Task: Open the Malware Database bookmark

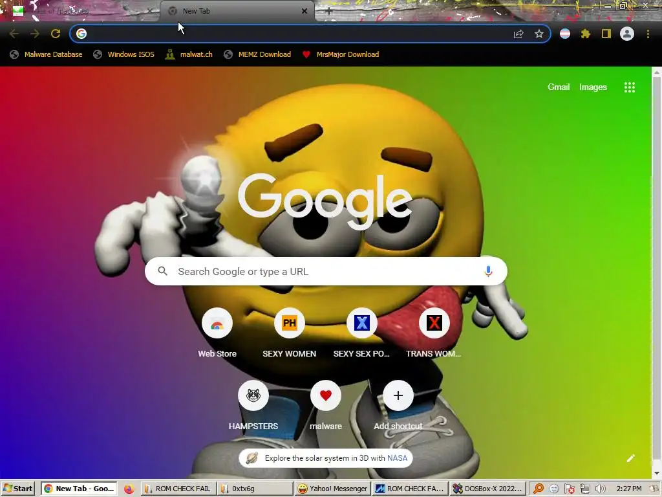Action: pos(47,54)
